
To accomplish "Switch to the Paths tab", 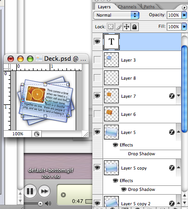I will 149,7.
